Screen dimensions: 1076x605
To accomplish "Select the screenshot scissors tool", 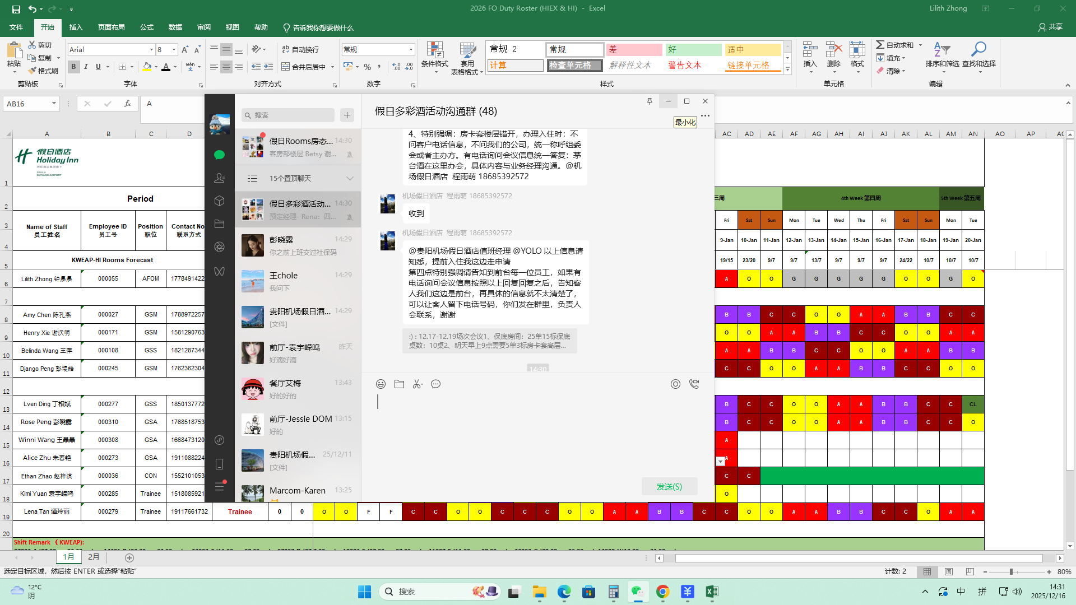I will pyautogui.click(x=418, y=384).
